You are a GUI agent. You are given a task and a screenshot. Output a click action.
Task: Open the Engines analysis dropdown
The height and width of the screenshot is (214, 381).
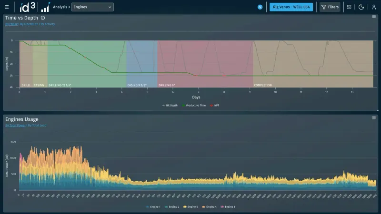[x=92, y=7]
